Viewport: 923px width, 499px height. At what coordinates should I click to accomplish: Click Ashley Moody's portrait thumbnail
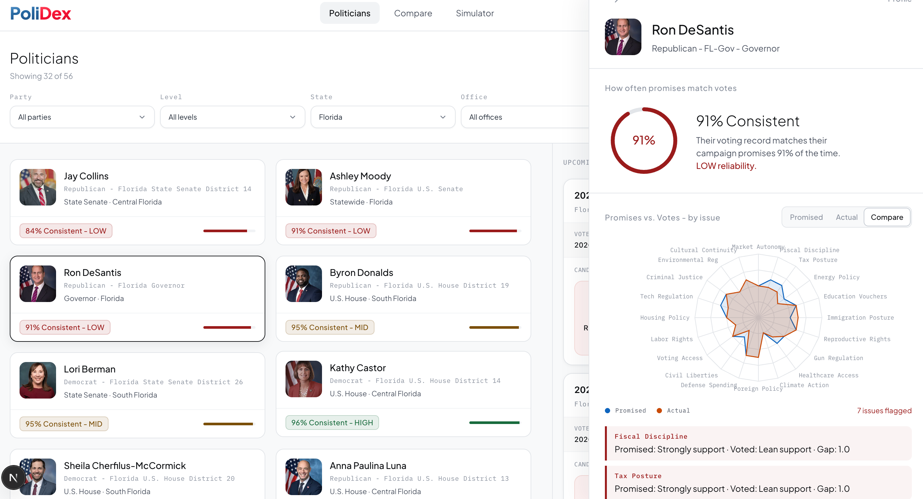303,187
